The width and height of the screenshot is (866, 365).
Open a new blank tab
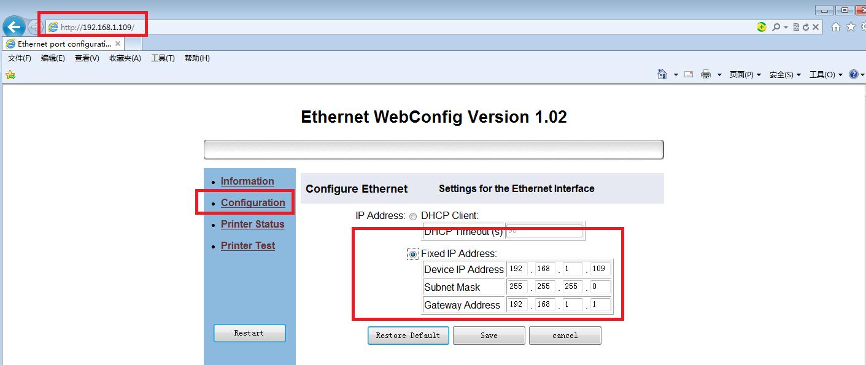(133, 44)
